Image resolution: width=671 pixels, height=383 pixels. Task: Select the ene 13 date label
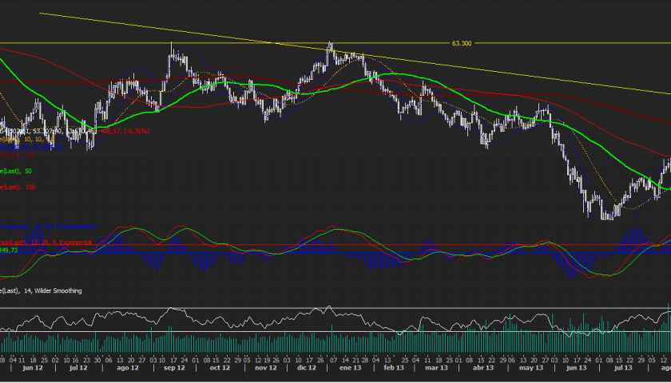point(350,370)
